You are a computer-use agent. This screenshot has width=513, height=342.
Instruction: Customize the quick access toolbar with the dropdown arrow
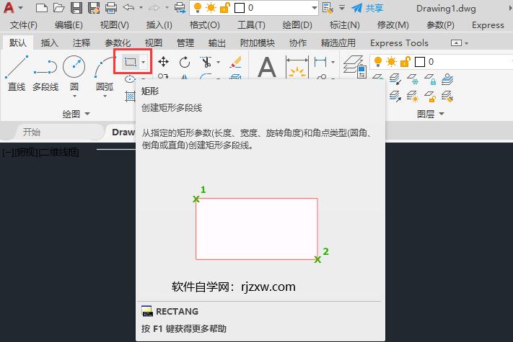[x=341, y=7]
